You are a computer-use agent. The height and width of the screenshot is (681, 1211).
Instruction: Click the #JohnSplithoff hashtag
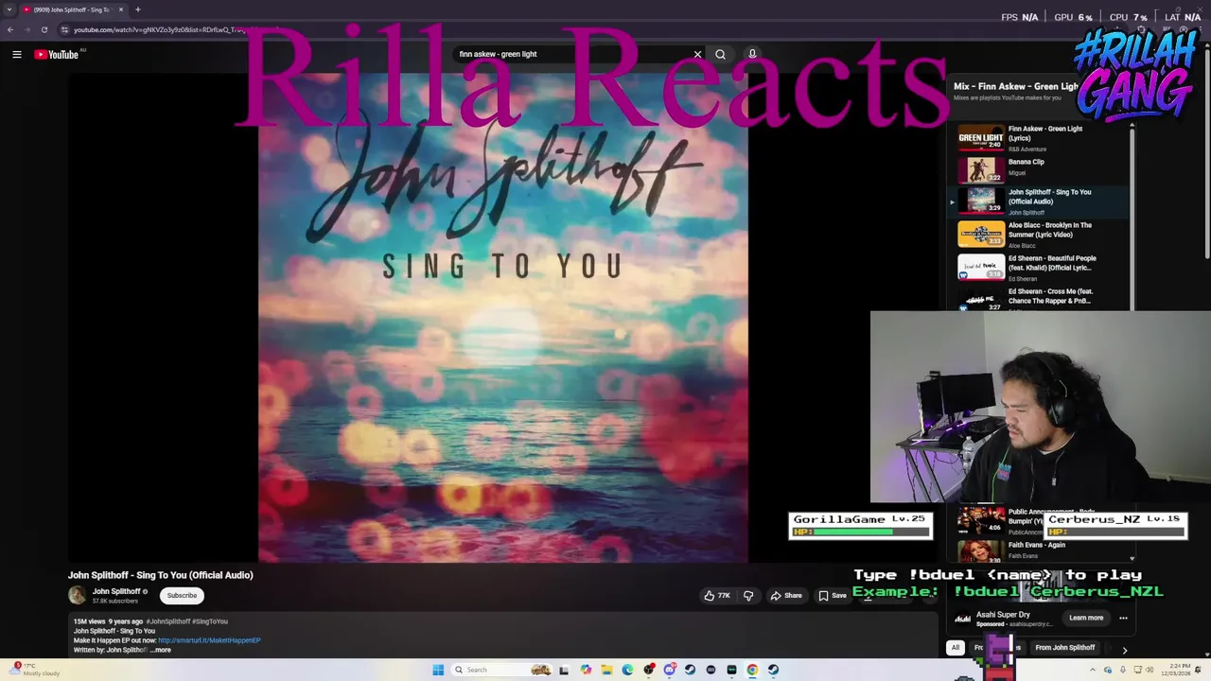point(169,621)
